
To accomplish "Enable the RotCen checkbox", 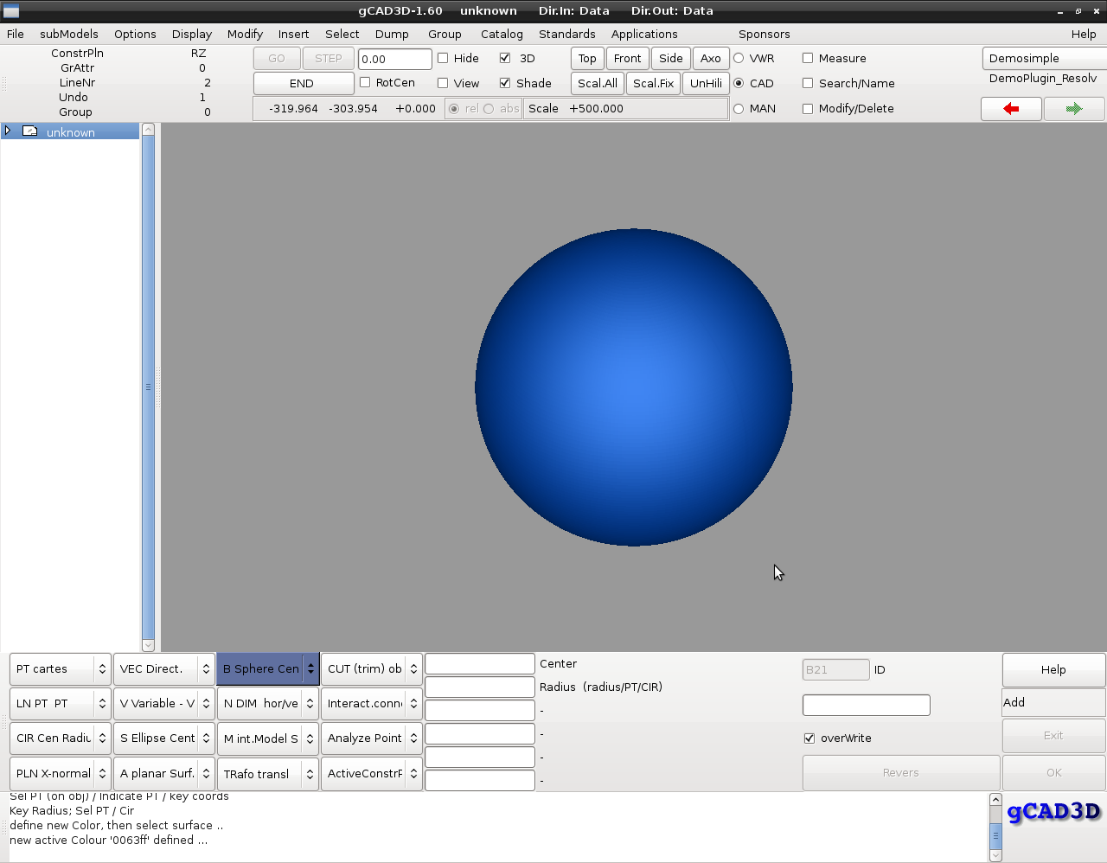I will point(365,82).
